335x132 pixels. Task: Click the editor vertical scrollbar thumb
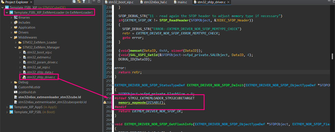tap(332, 56)
